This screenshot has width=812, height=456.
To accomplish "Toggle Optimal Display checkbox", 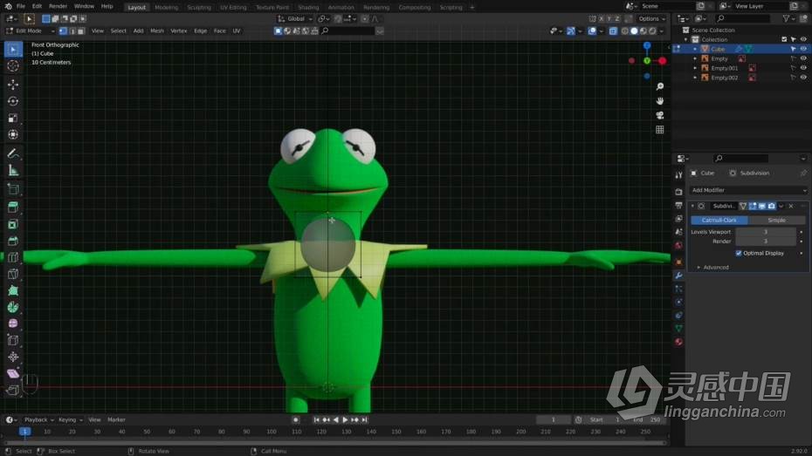I will pos(739,254).
